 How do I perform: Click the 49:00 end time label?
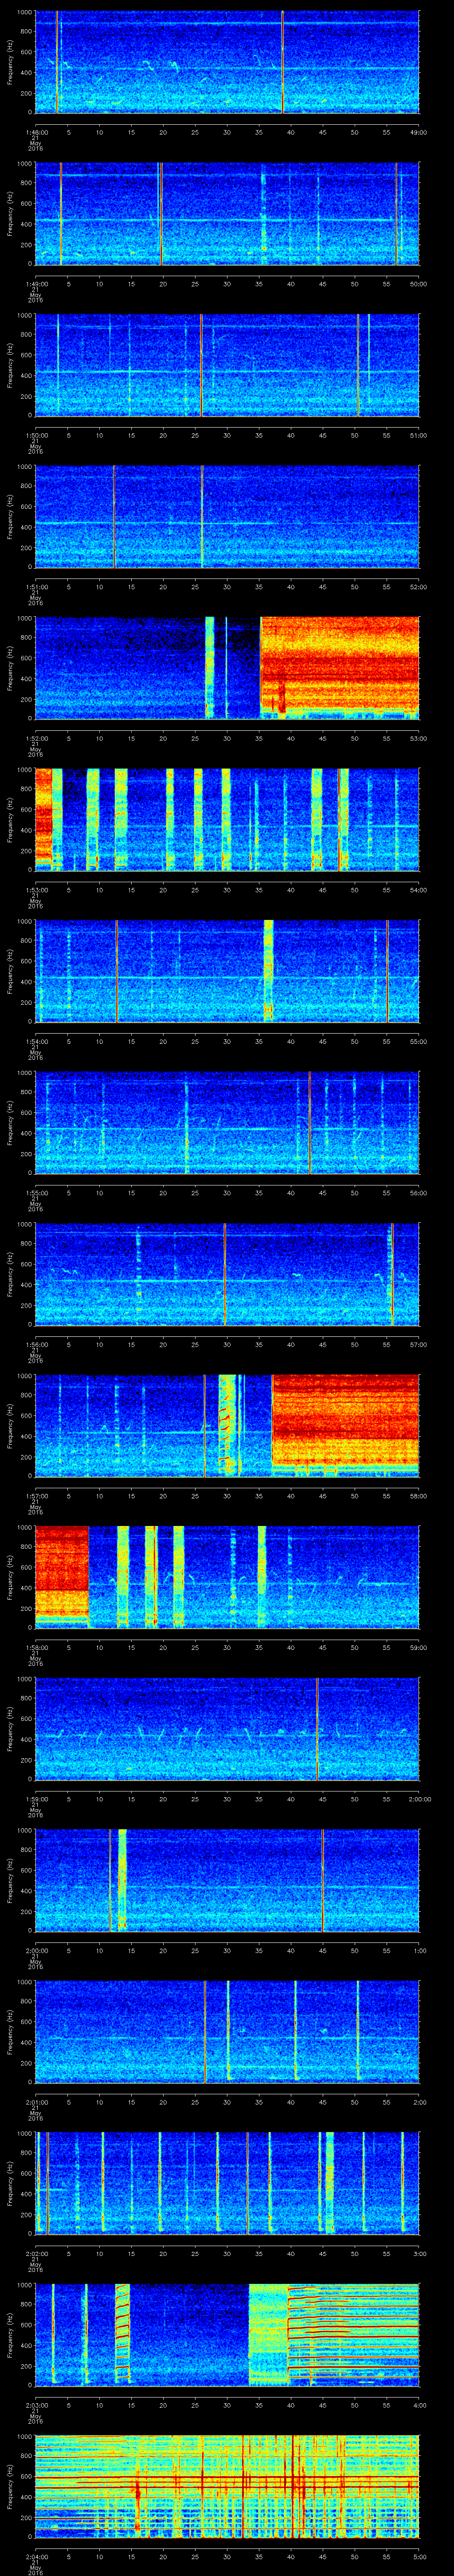click(419, 132)
